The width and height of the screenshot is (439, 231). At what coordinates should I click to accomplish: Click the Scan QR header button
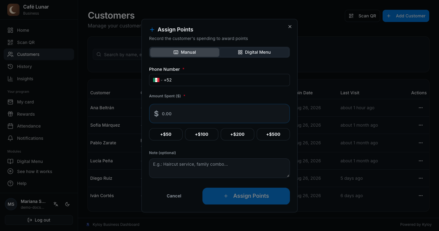[x=362, y=16]
